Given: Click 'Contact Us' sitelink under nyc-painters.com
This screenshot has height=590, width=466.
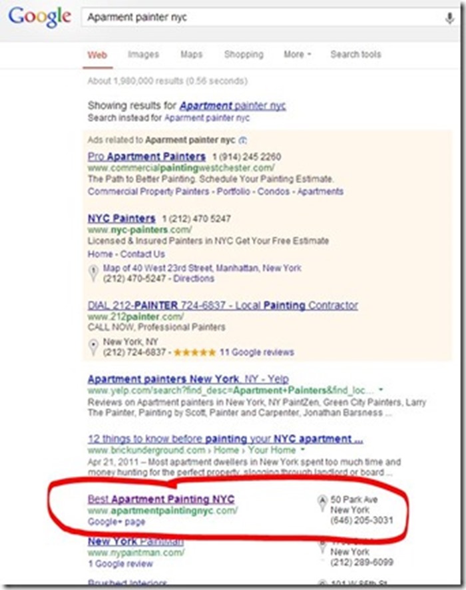Looking at the screenshot, I should (x=142, y=254).
